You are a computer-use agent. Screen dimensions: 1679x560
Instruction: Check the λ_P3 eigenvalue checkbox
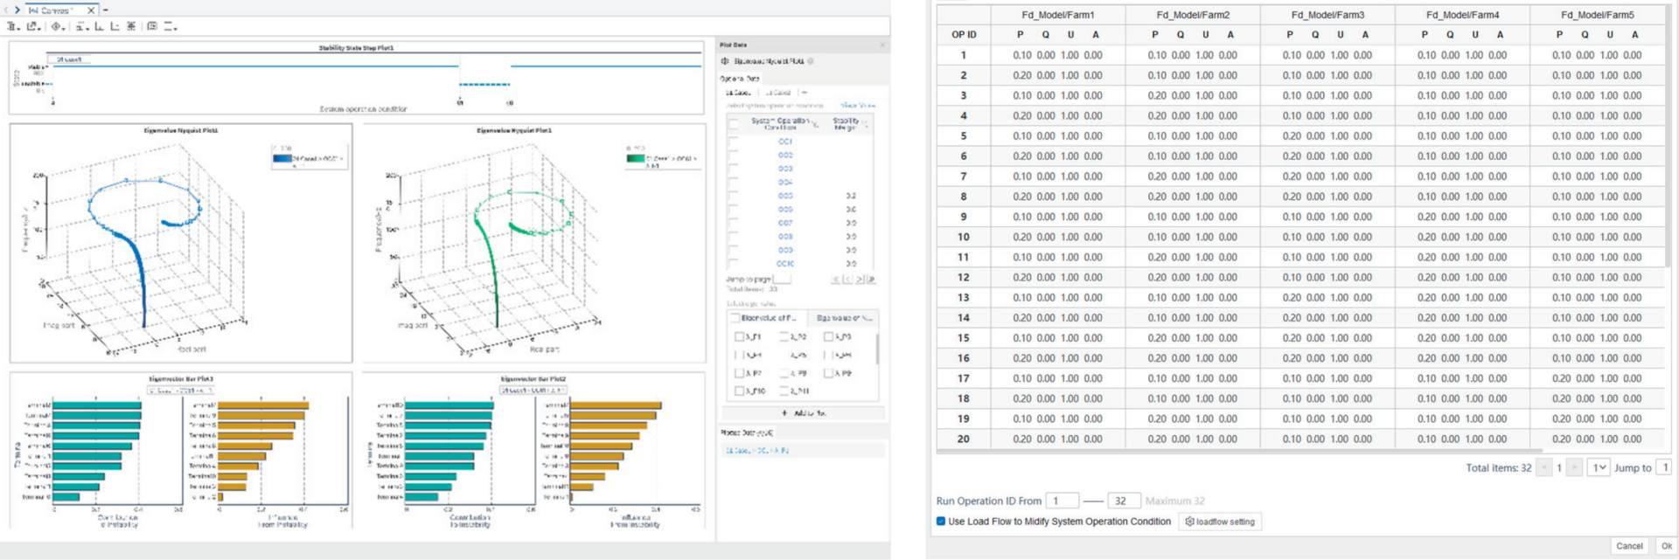828,336
